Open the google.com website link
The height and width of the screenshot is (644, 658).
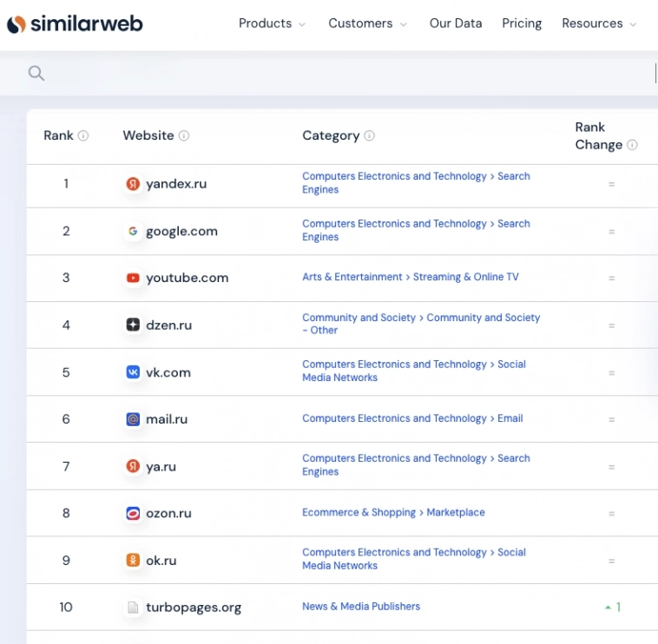pos(181,232)
